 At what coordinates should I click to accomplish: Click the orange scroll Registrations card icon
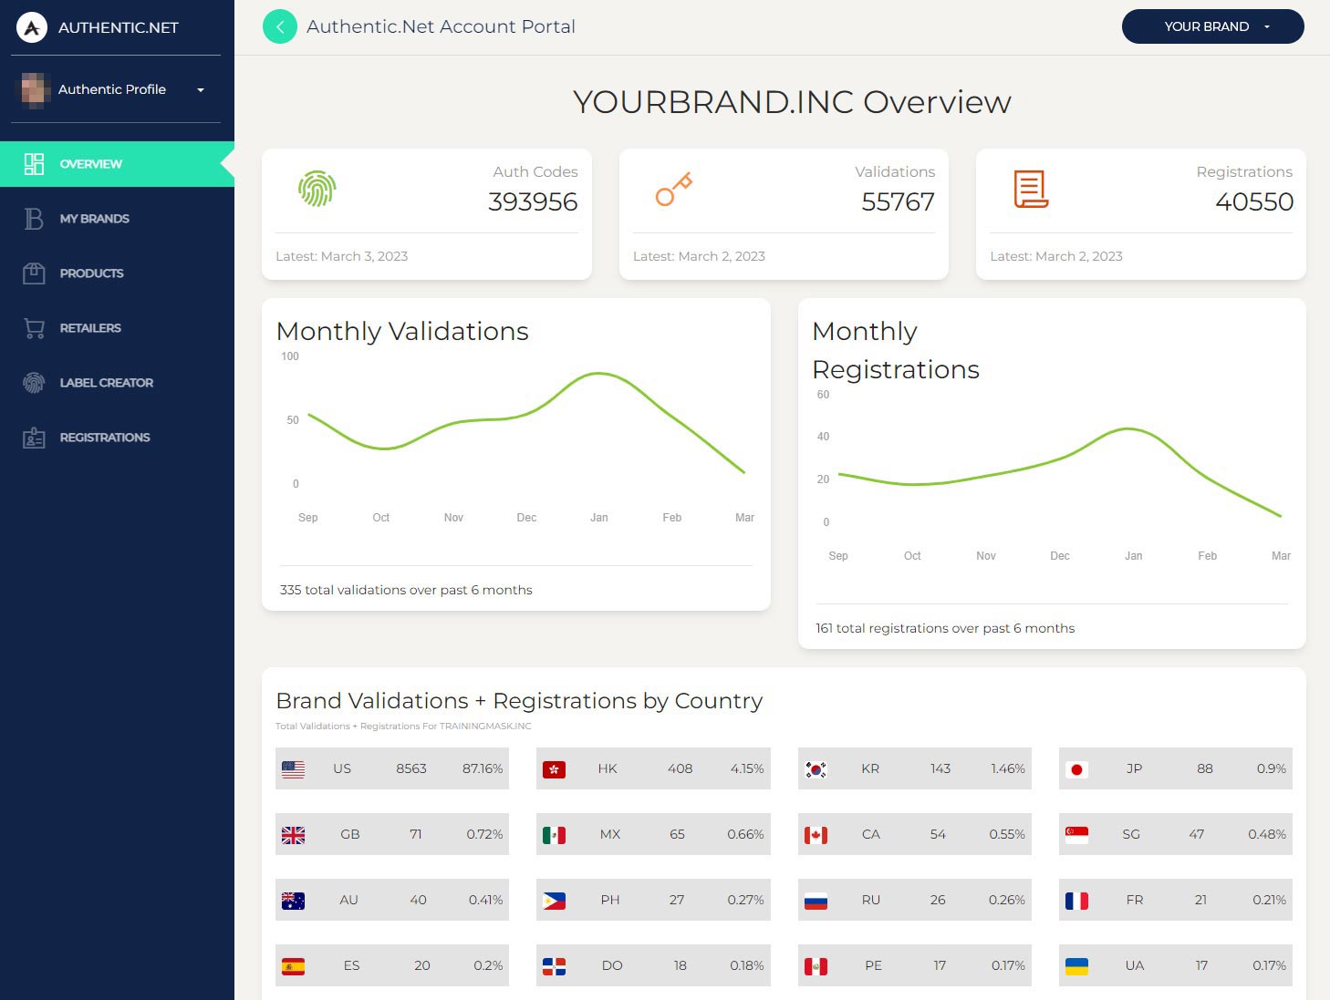pyautogui.click(x=1031, y=189)
